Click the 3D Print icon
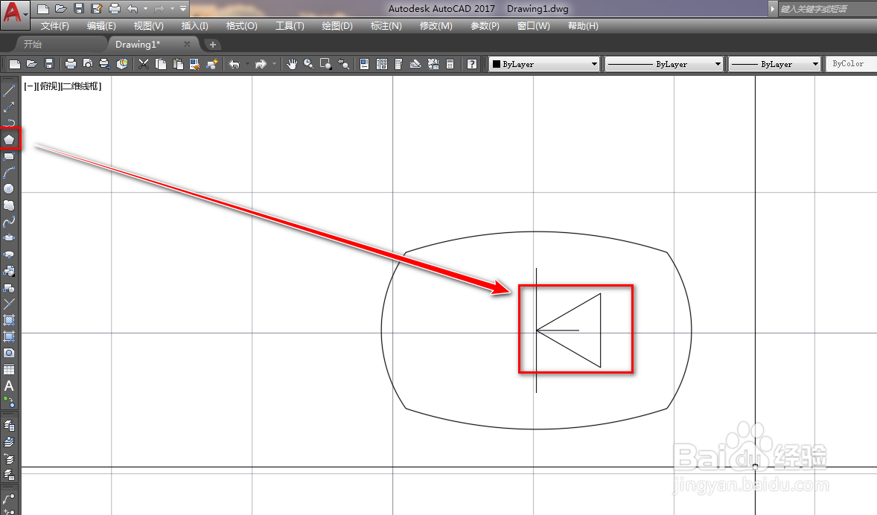Screen dimensions: 877x515 click(x=122, y=64)
